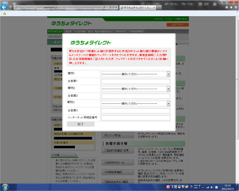Viewport: 239px width, 191px height.
Task: Click the Windows Start orb
Action: [x=5, y=187]
